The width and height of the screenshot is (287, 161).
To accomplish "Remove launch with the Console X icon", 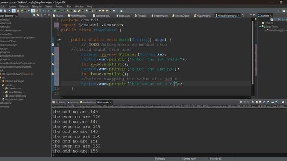I will tap(244, 102).
